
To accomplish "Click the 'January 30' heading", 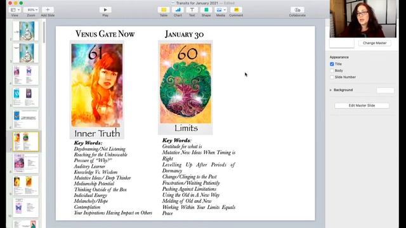I will 184,34.
